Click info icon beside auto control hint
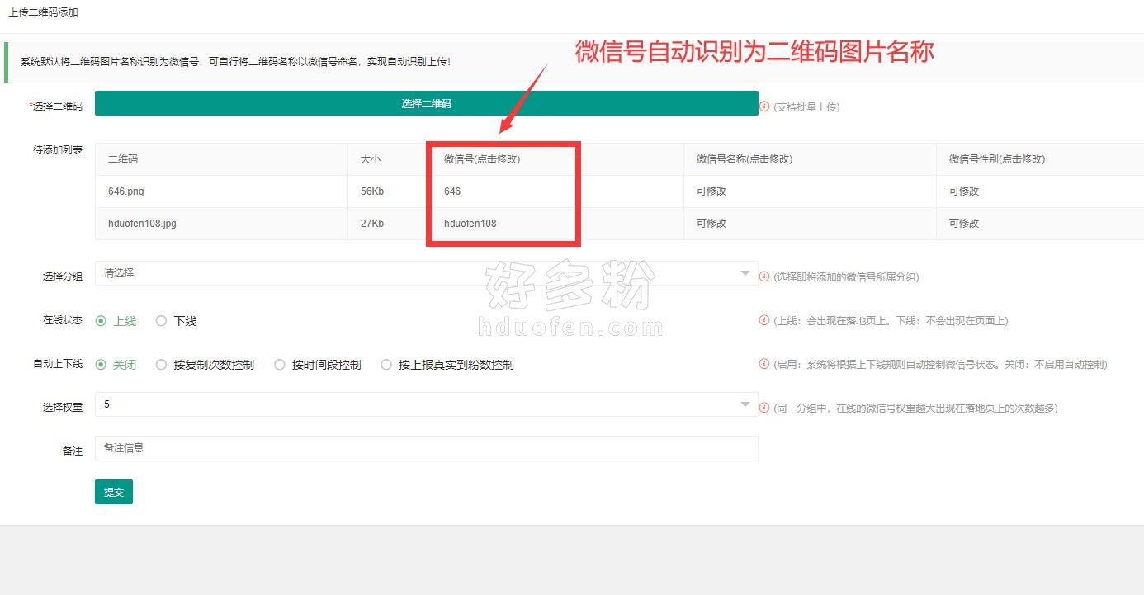The image size is (1144, 595). coord(764,364)
